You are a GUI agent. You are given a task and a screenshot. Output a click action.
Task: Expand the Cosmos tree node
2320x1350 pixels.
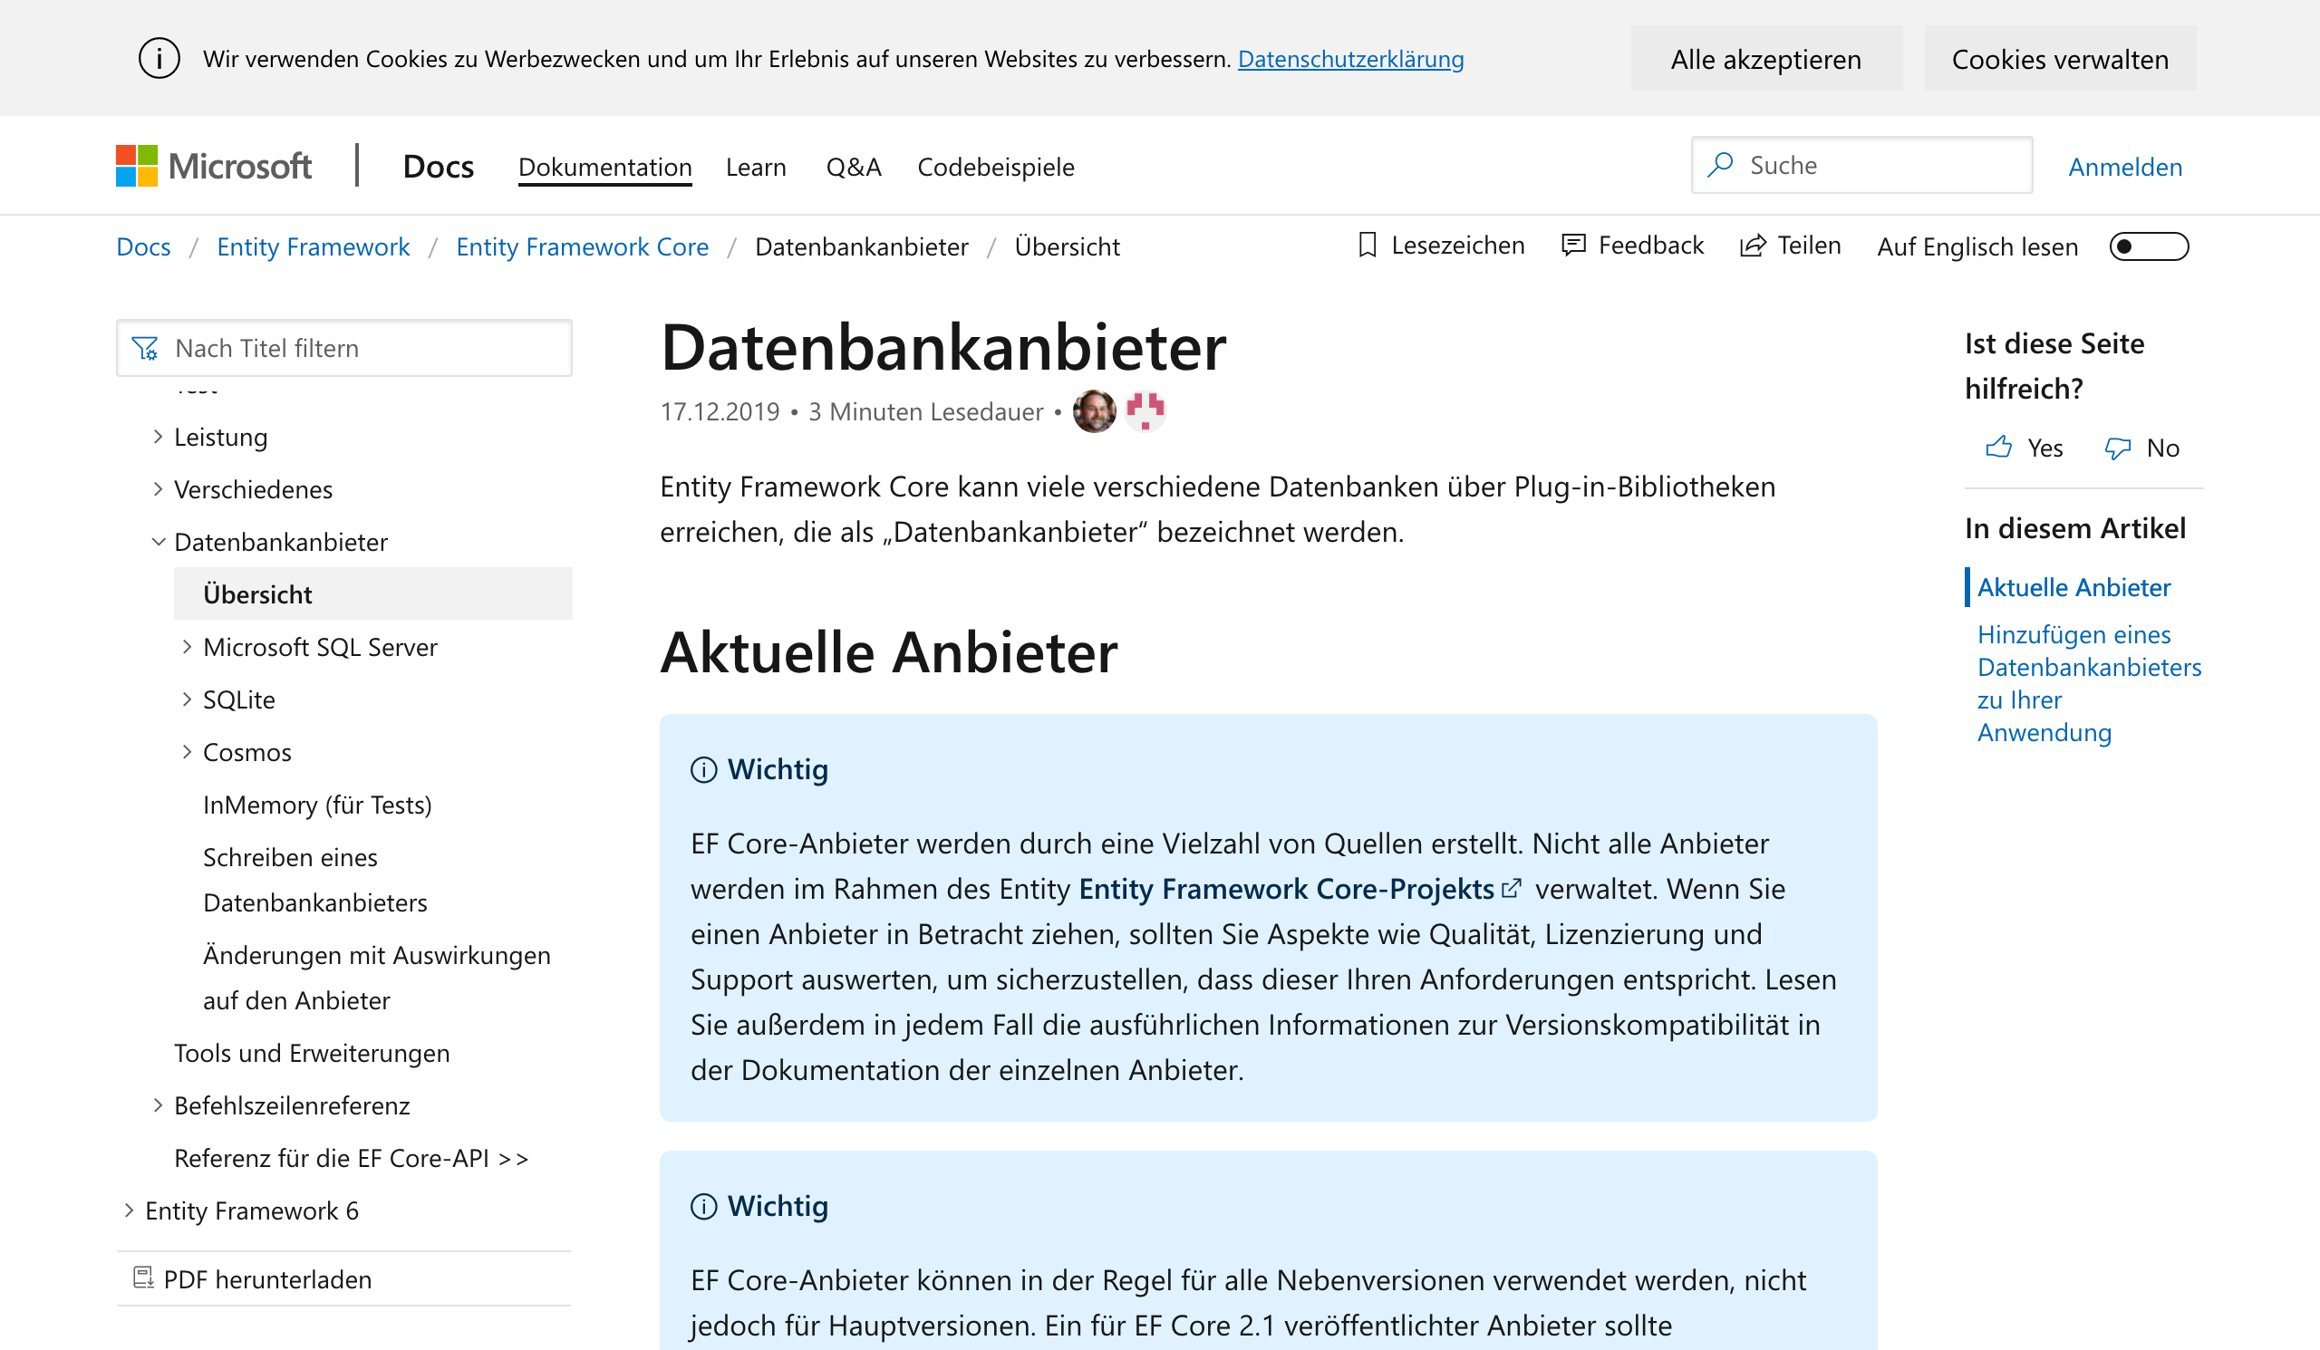(x=187, y=751)
